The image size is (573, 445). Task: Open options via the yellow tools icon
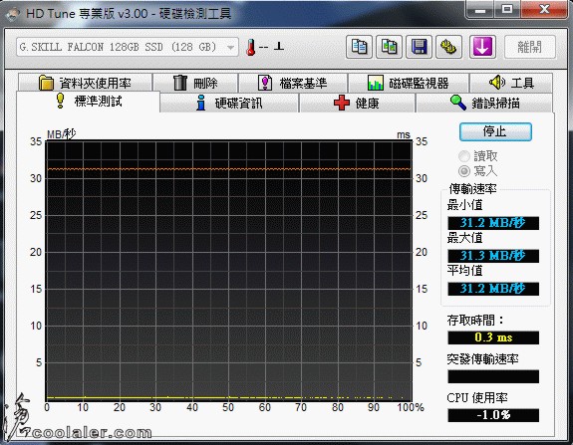click(448, 47)
